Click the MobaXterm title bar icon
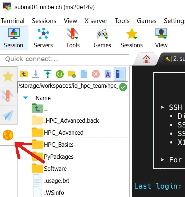 tap(7, 7)
